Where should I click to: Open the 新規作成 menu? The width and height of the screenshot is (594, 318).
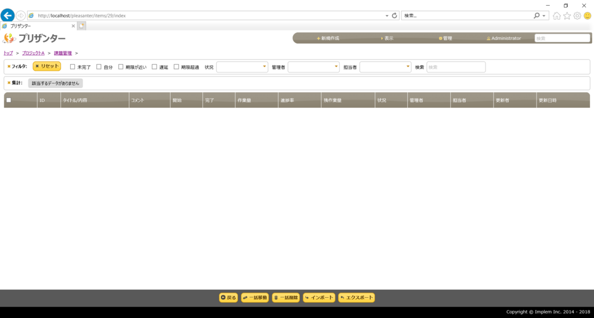coord(328,38)
